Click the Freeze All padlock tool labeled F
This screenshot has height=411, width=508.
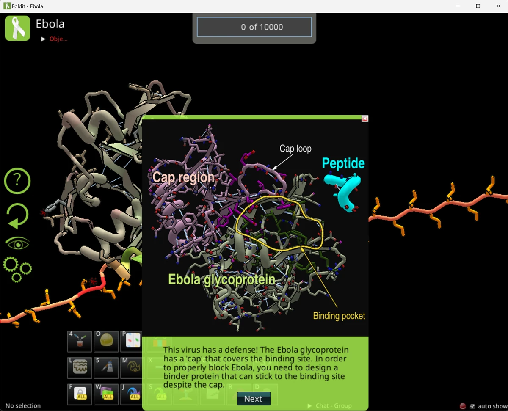(x=79, y=394)
